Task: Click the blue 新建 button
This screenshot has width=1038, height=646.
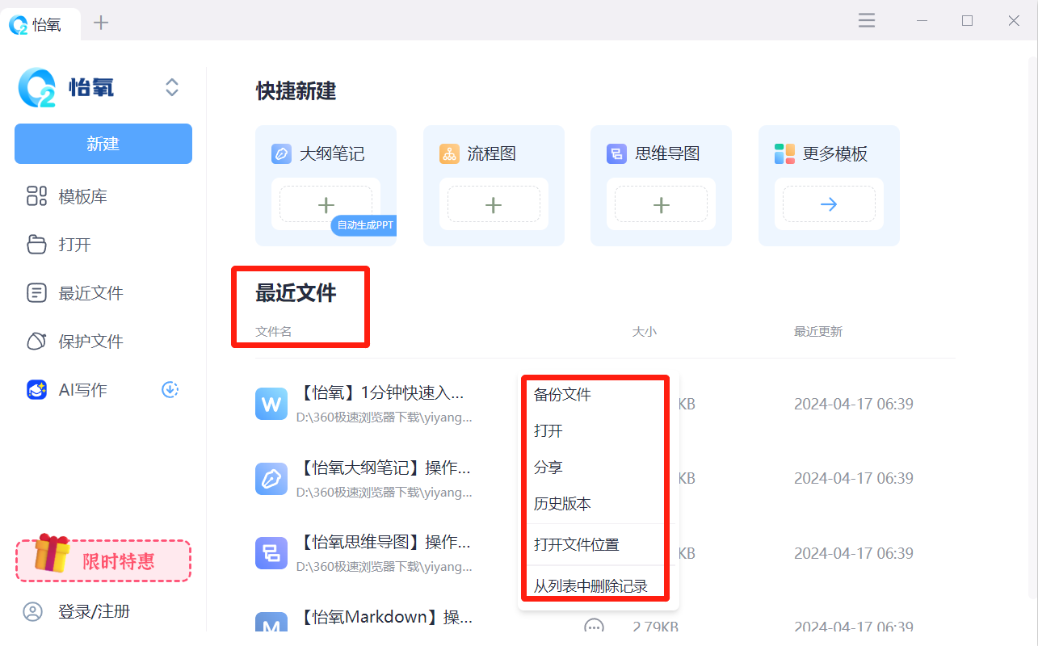Action: (x=103, y=144)
